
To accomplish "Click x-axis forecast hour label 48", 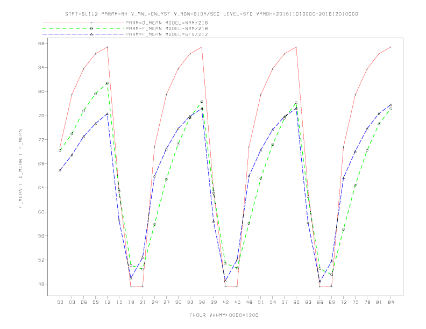I will (x=249, y=302).
